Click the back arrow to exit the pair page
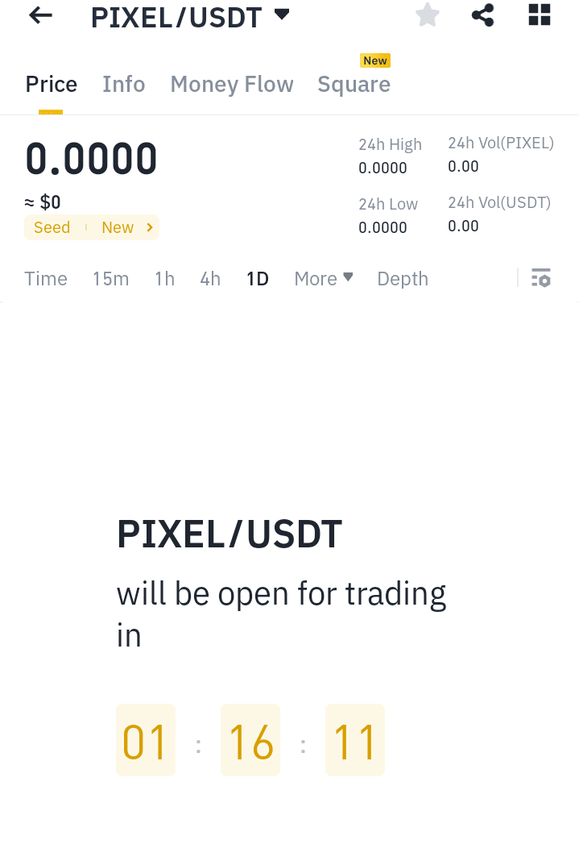The width and height of the screenshot is (579, 865). click(x=39, y=15)
